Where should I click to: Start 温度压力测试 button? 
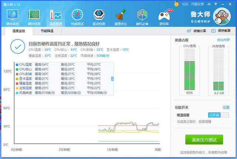tap(204, 140)
